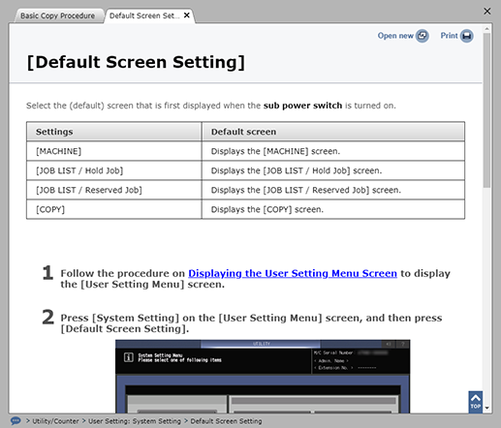501x428 pixels.
Task: Click the bold 'sub power switch' text
Action: point(302,106)
